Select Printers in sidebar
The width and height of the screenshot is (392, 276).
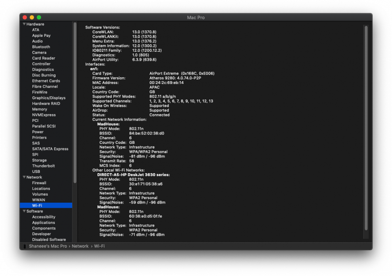click(x=39, y=138)
